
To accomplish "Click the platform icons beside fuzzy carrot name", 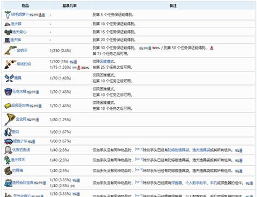I will click(37, 15).
